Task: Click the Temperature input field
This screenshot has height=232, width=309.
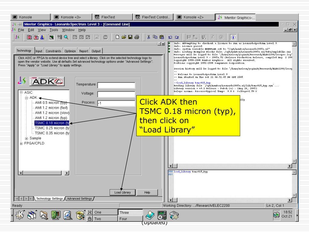Action: [116, 85]
